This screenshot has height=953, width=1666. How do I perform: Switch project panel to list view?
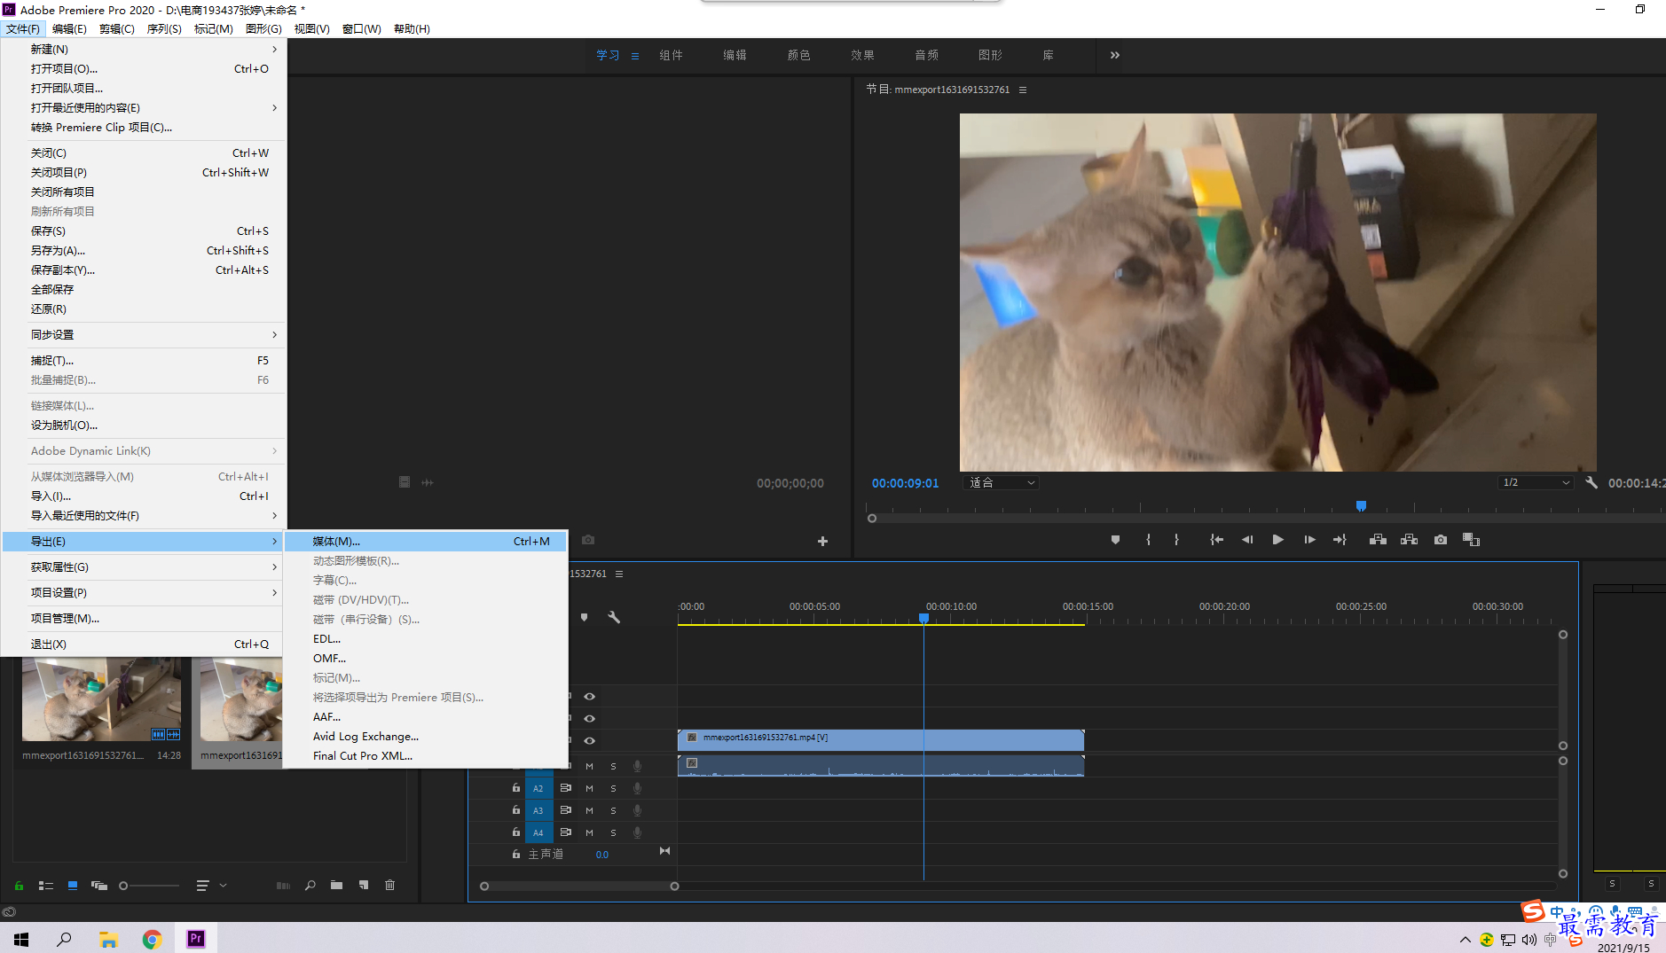click(46, 886)
